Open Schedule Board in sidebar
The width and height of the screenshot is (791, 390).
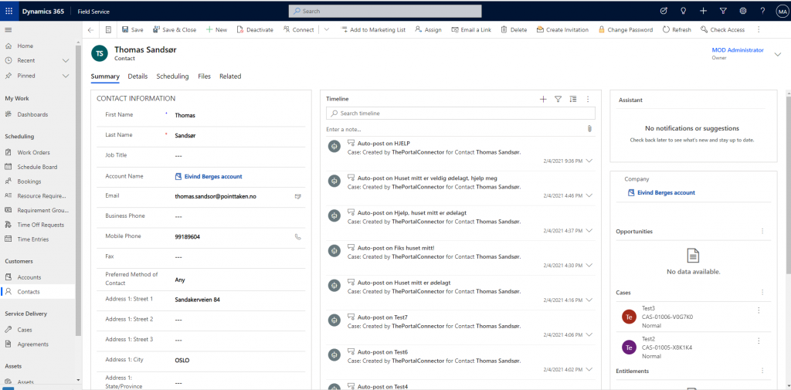tap(38, 167)
